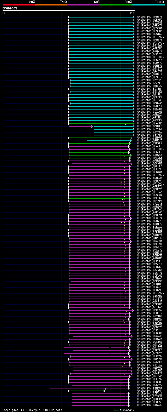Select label UniRef100_O65414
The image size is (167, 412).
[x=150, y=60]
